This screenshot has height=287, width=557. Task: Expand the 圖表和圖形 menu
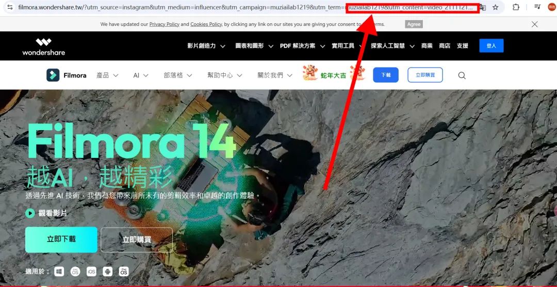click(x=254, y=46)
